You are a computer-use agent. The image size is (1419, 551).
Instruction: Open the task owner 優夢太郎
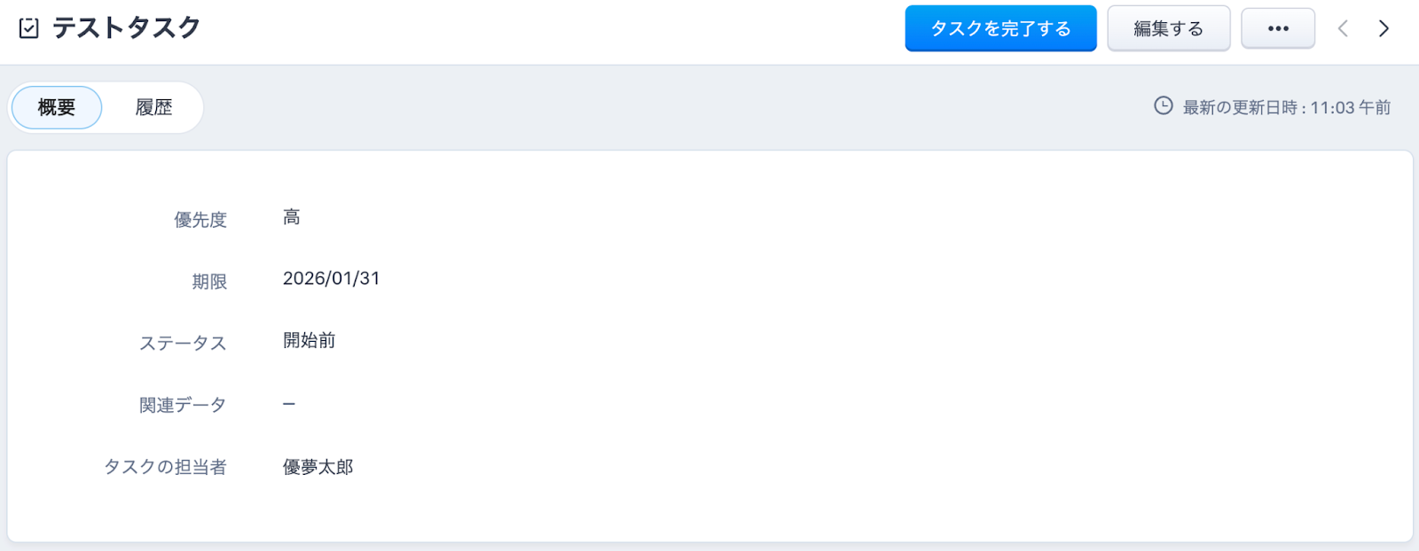click(x=318, y=467)
